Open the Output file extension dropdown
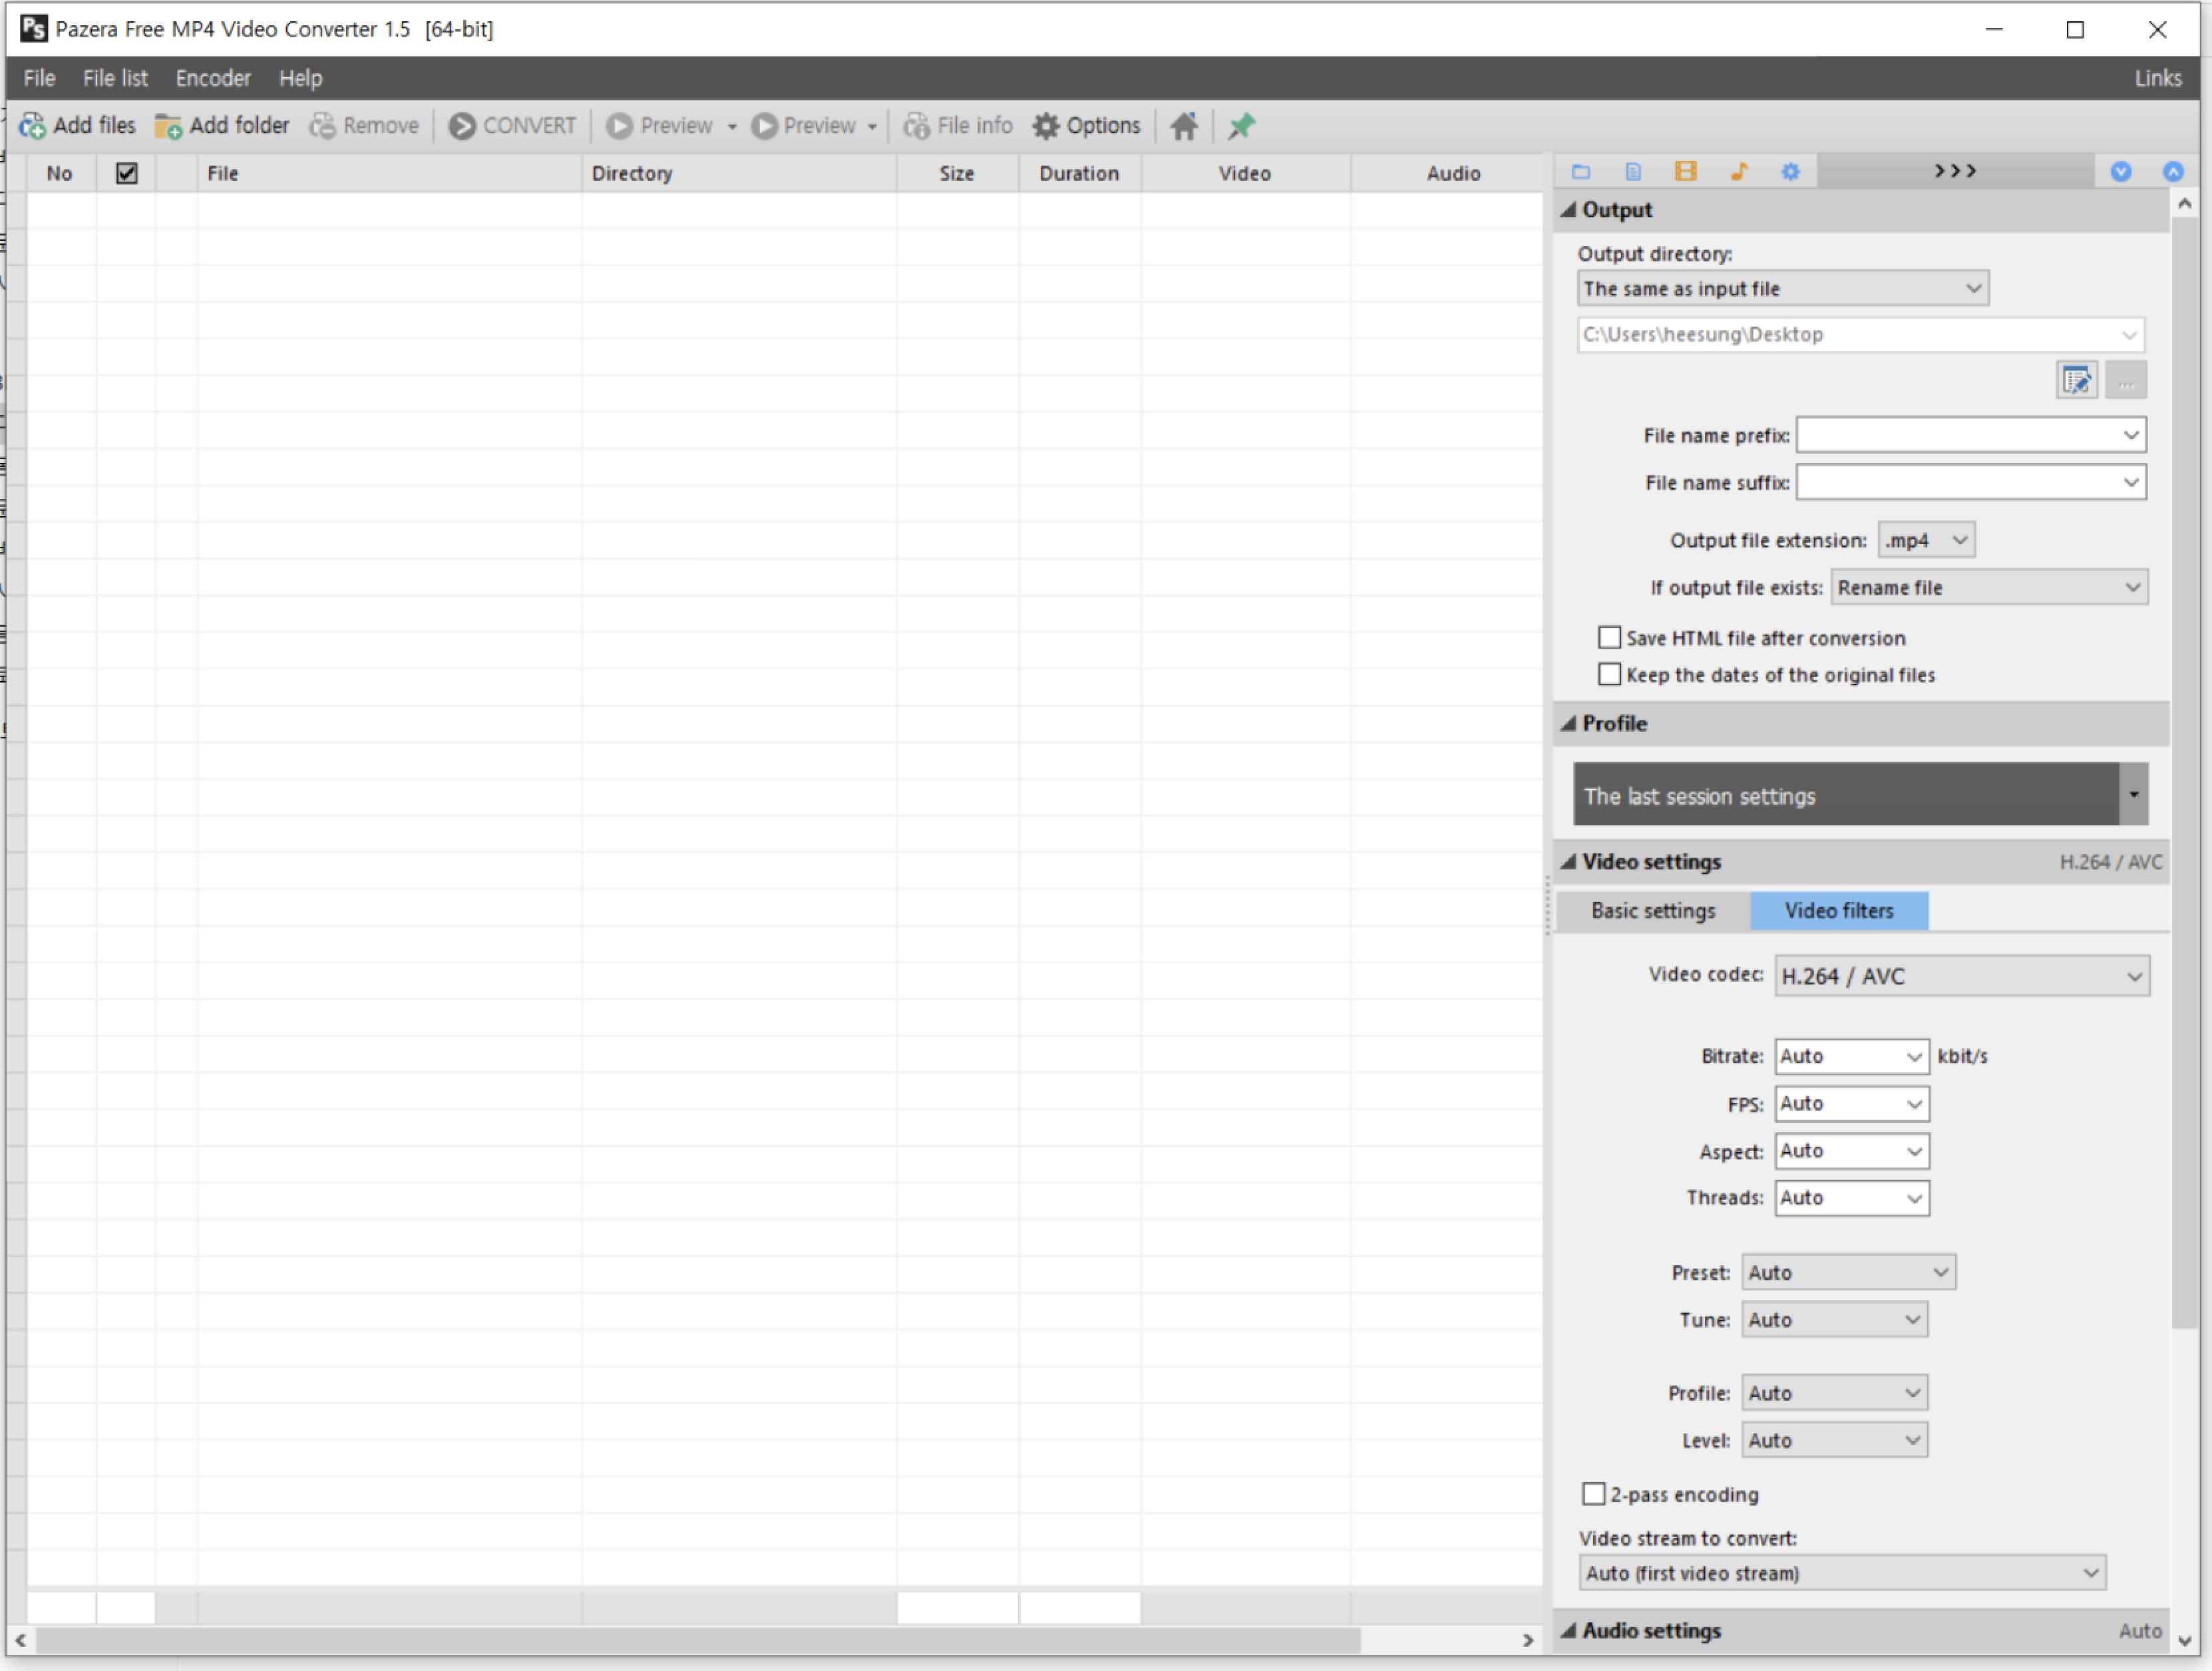 coord(1925,541)
